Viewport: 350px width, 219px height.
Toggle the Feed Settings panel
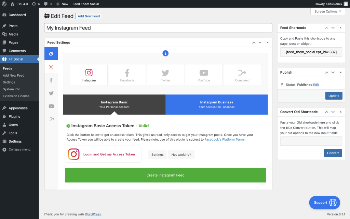click(x=268, y=42)
